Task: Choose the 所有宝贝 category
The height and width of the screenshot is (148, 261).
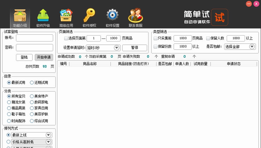Action: coord(9,96)
